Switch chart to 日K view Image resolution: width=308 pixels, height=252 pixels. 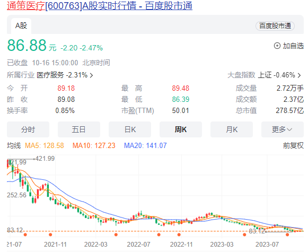click(x=130, y=129)
